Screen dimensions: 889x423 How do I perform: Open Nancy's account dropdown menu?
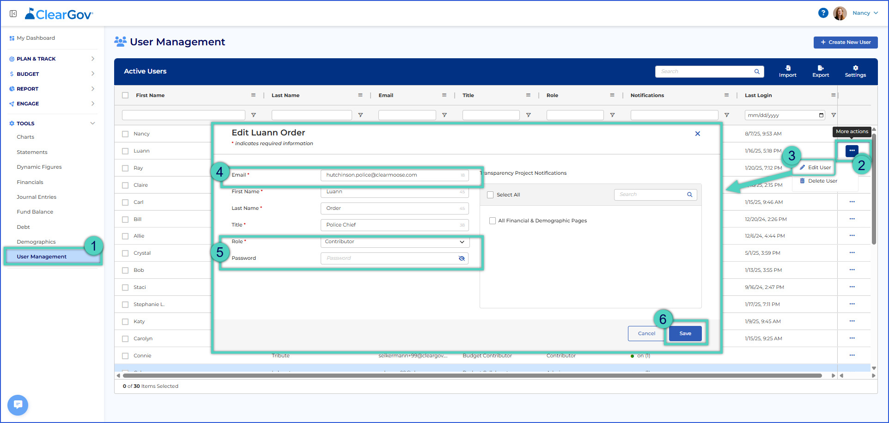(865, 13)
